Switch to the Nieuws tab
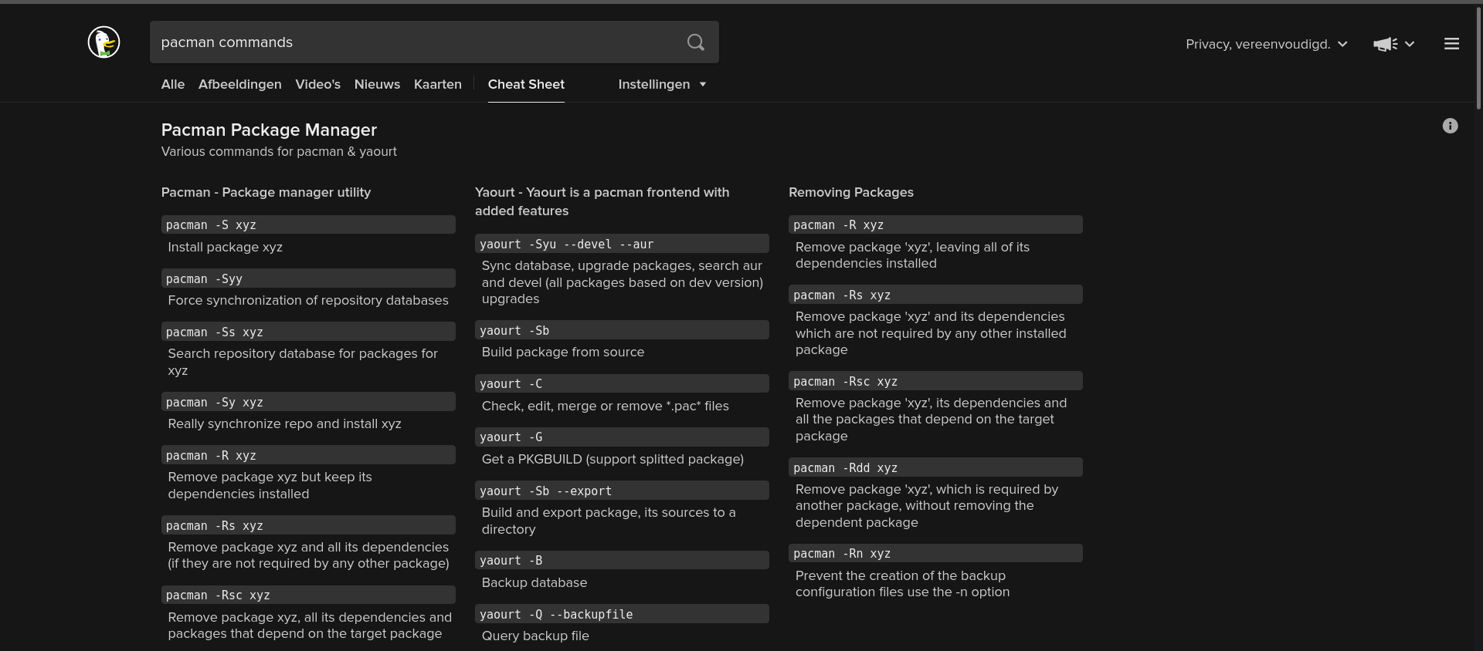The image size is (1483, 651). (x=377, y=84)
